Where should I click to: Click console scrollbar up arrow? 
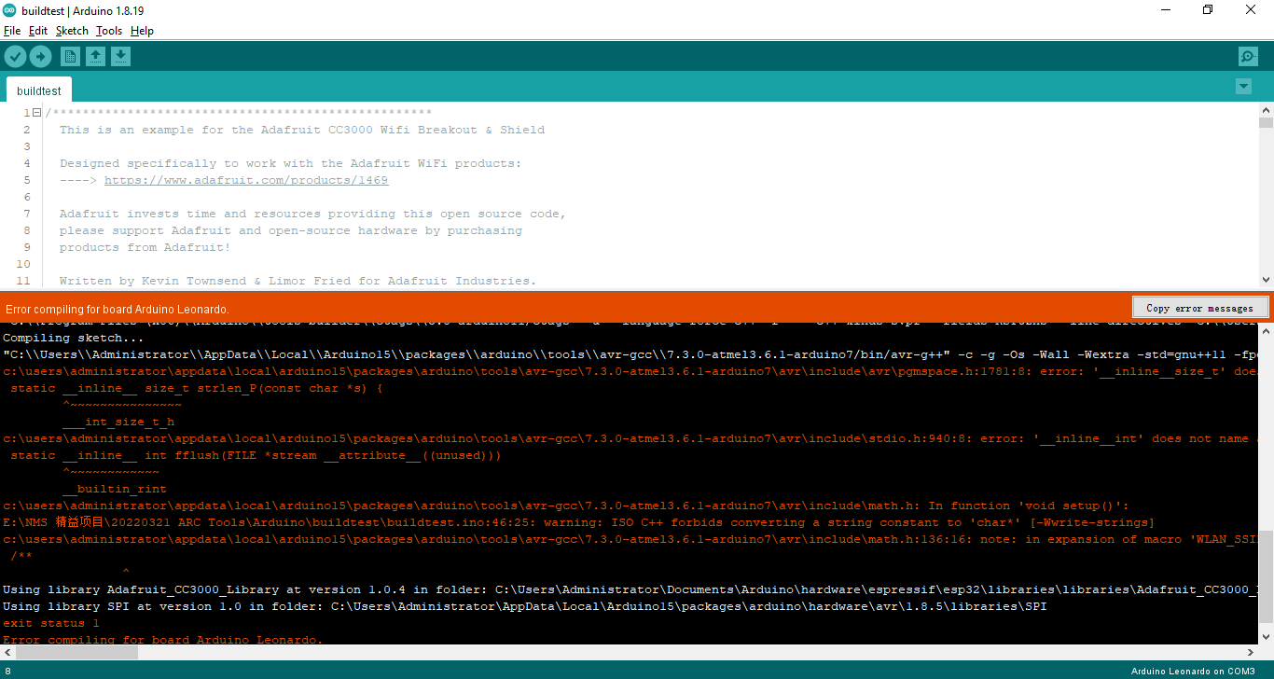point(1266,330)
